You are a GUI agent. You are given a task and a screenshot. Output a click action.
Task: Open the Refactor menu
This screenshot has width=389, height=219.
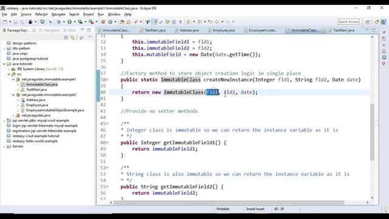click(x=41, y=15)
